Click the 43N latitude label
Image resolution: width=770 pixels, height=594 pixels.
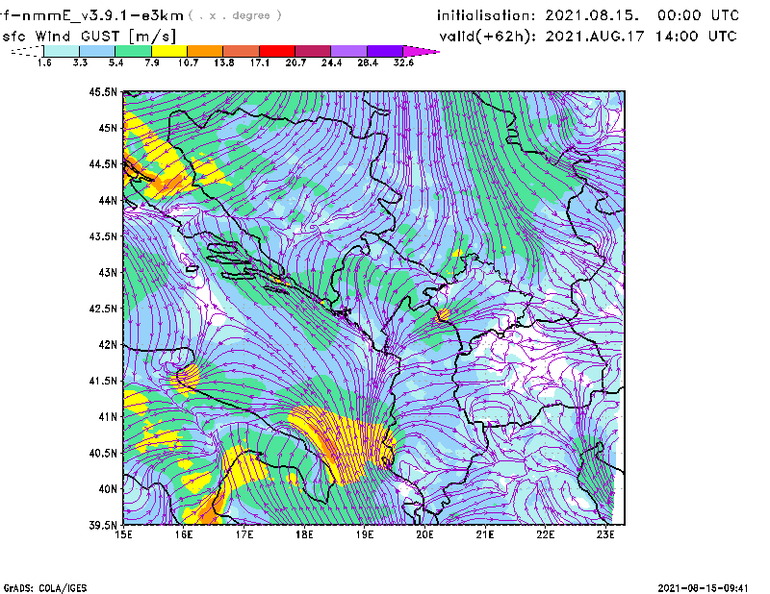coord(108,272)
